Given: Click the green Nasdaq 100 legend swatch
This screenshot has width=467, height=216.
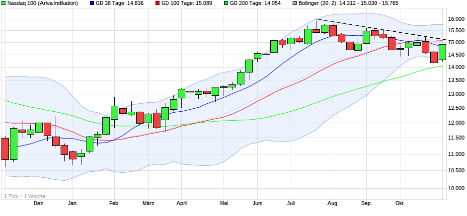Looking at the screenshot, I should tap(3, 3).
